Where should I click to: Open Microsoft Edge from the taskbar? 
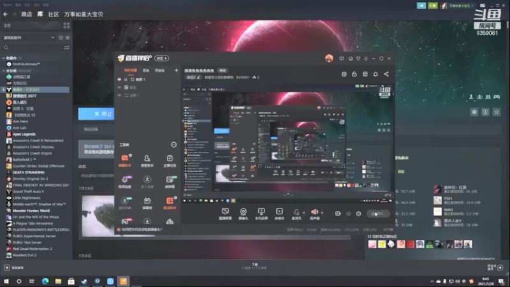pos(45,281)
